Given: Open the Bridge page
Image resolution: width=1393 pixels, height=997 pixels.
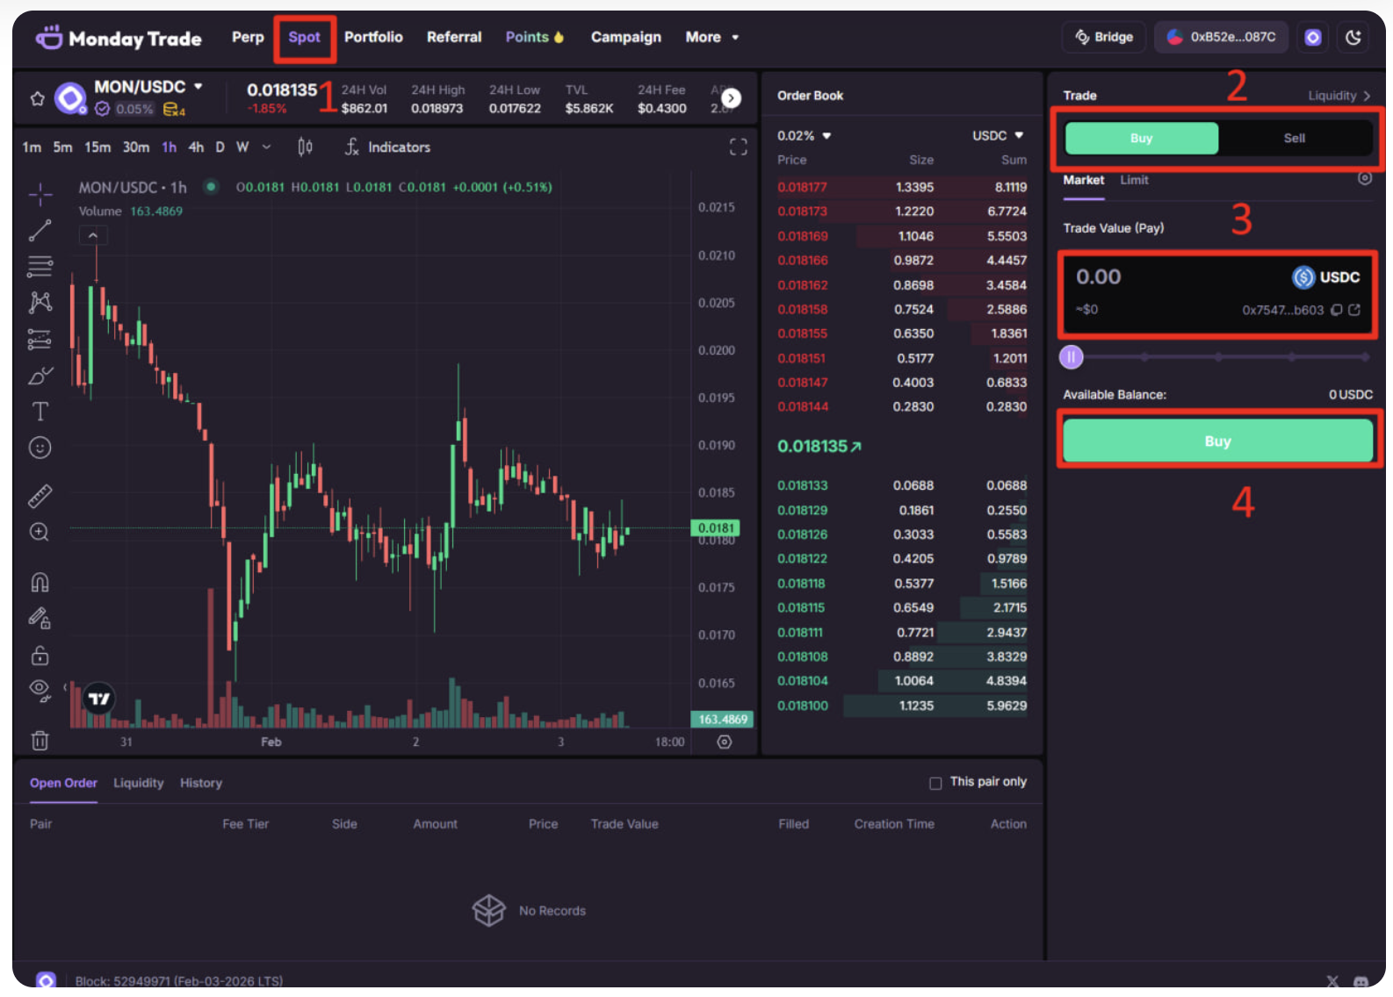Looking at the screenshot, I should click(1104, 37).
